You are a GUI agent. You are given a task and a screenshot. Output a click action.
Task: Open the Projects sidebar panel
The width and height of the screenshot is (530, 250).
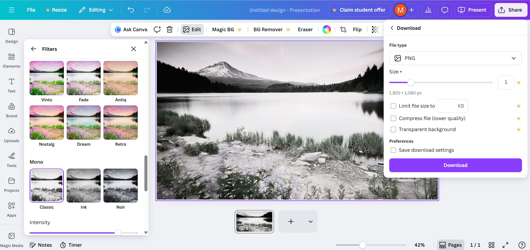tap(12, 185)
